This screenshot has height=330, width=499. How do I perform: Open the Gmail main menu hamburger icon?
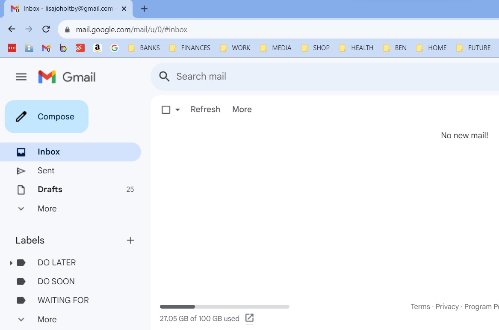coord(21,77)
